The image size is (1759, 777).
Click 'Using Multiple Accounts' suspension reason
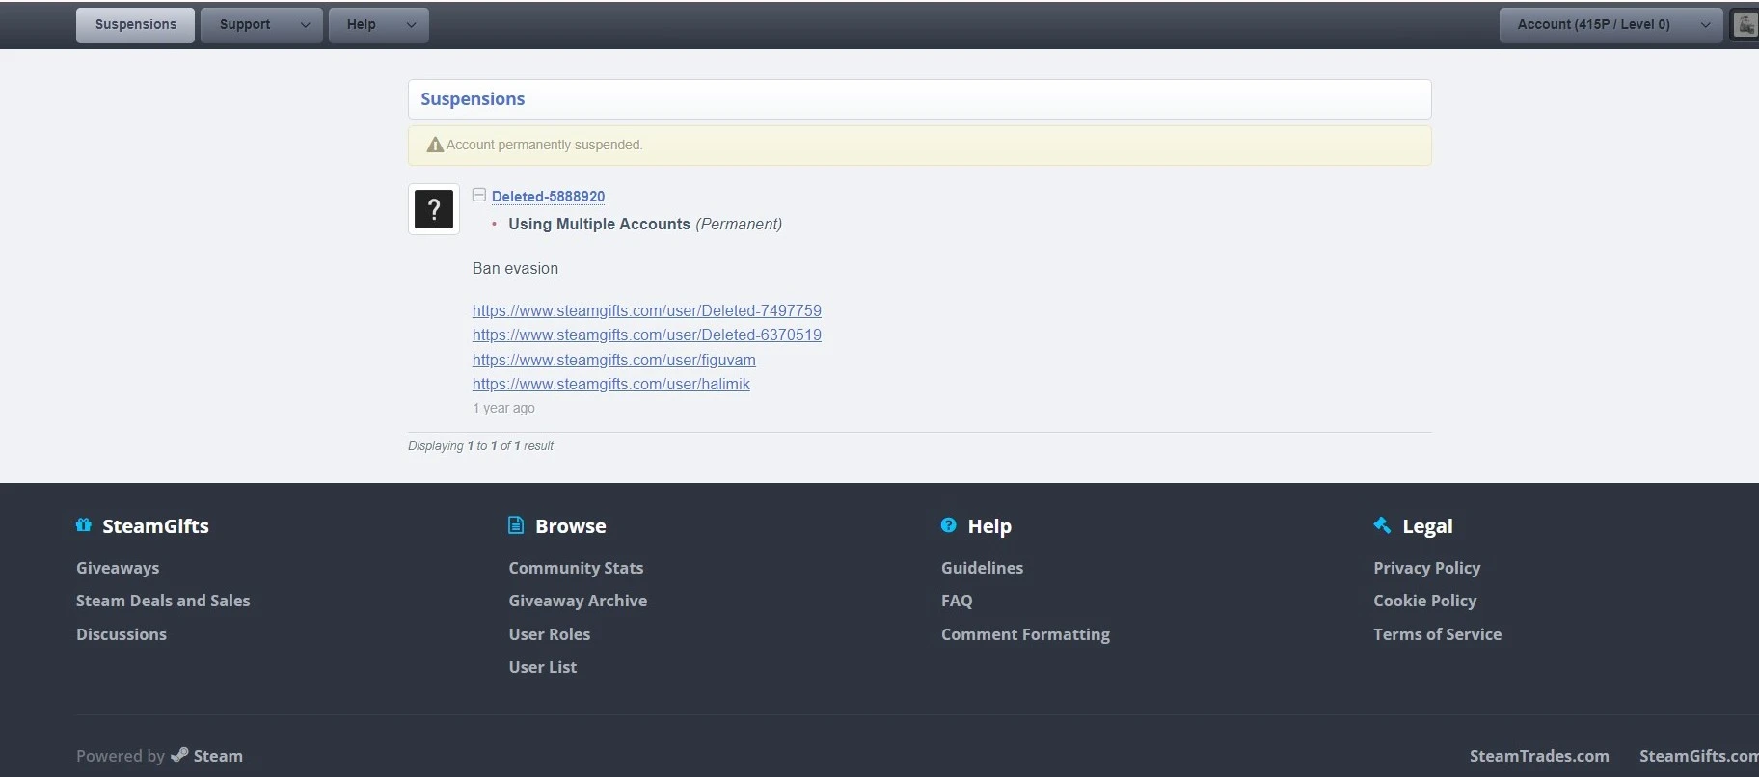pos(599,224)
